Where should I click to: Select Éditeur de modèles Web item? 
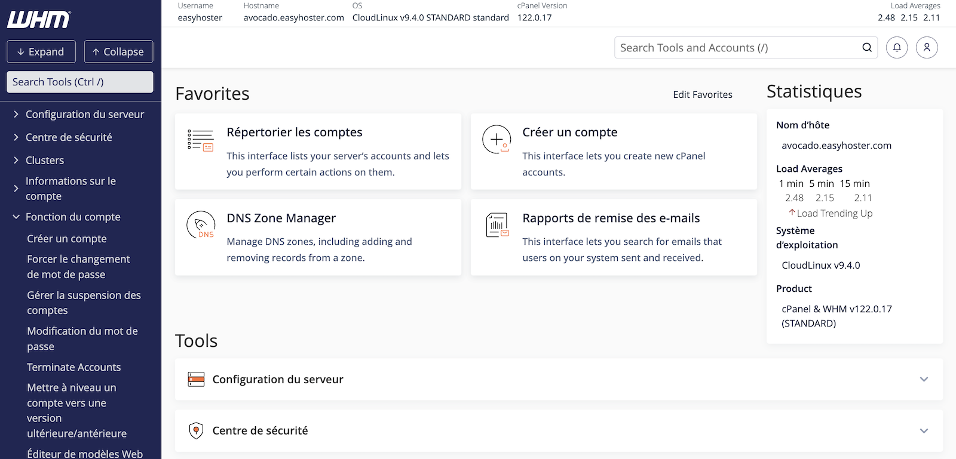click(x=85, y=454)
